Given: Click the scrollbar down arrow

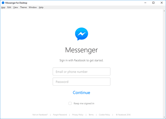Looking at the screenshot, I should 164,117.
